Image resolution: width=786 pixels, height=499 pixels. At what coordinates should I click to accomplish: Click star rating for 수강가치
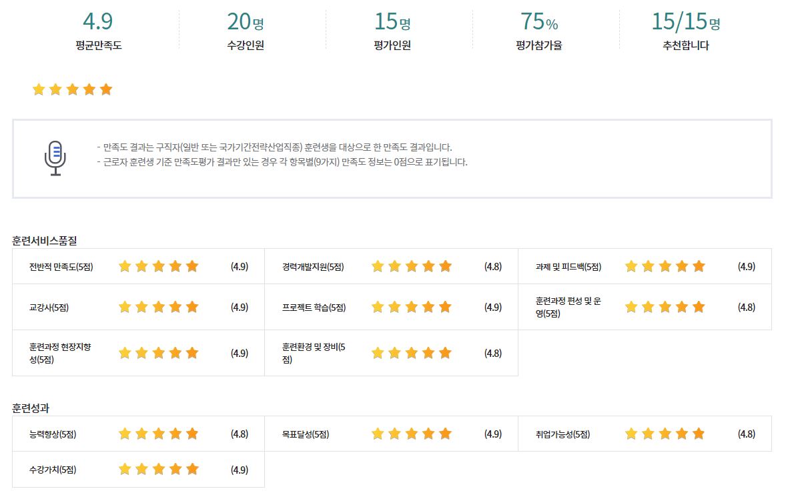coord(158,470)
